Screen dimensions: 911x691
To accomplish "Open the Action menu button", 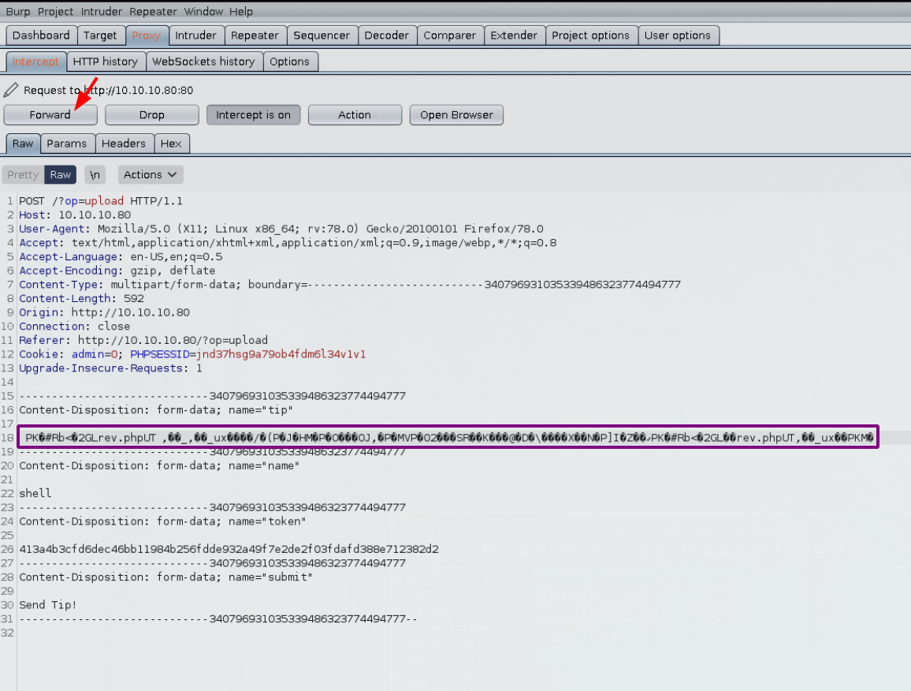I will pyautogui.click(x=355, y=115).
